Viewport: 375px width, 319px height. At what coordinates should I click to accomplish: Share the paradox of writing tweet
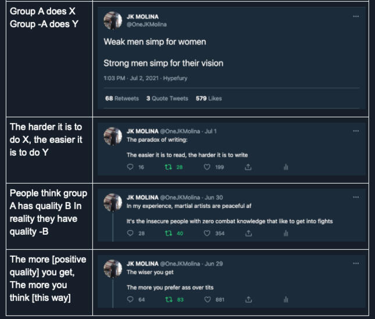pyautogui.click(x=248, y=167)
